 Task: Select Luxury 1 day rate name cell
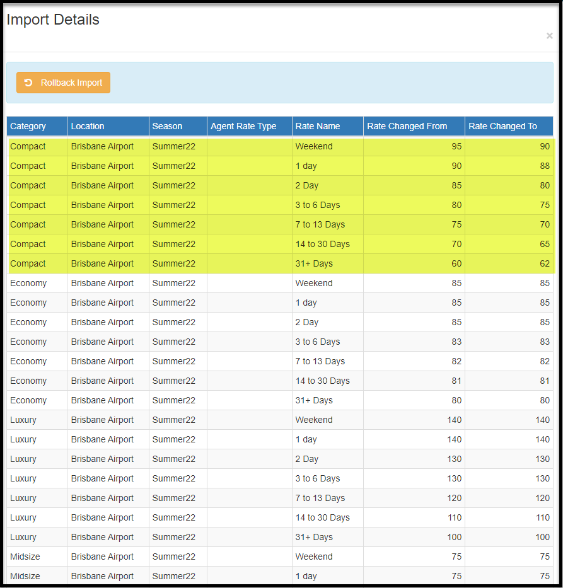(327, 439)
